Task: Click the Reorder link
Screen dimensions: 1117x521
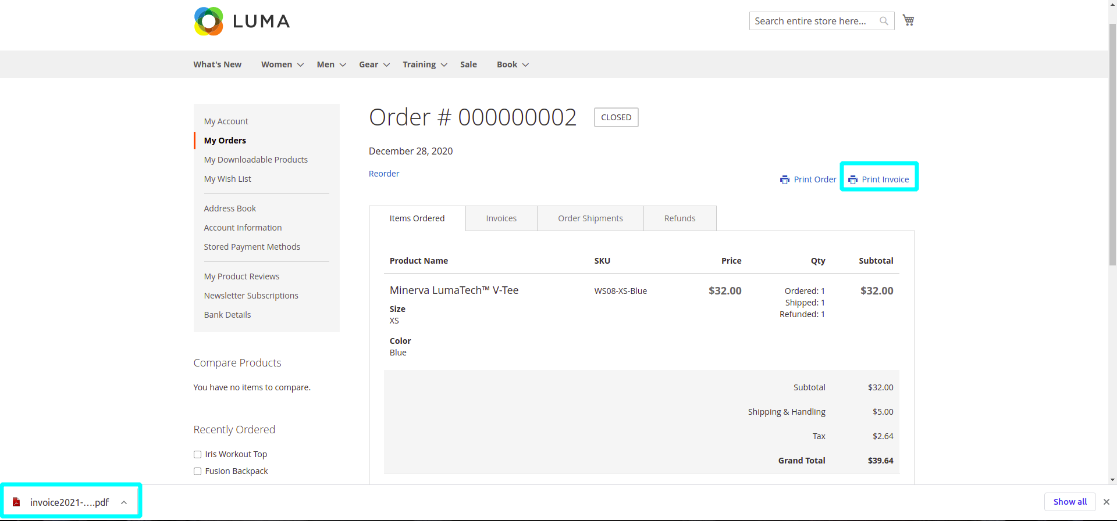Action: 384,174
